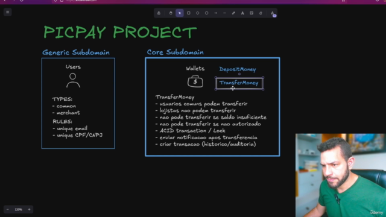Click the zoom in plus button
386x217 pixels.
coord(29,209)
